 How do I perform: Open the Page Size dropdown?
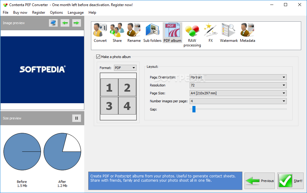pos(238,93)
